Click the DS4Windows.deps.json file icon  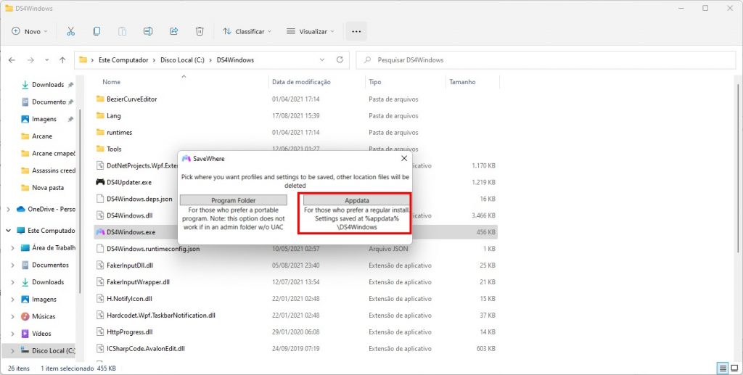100,199
